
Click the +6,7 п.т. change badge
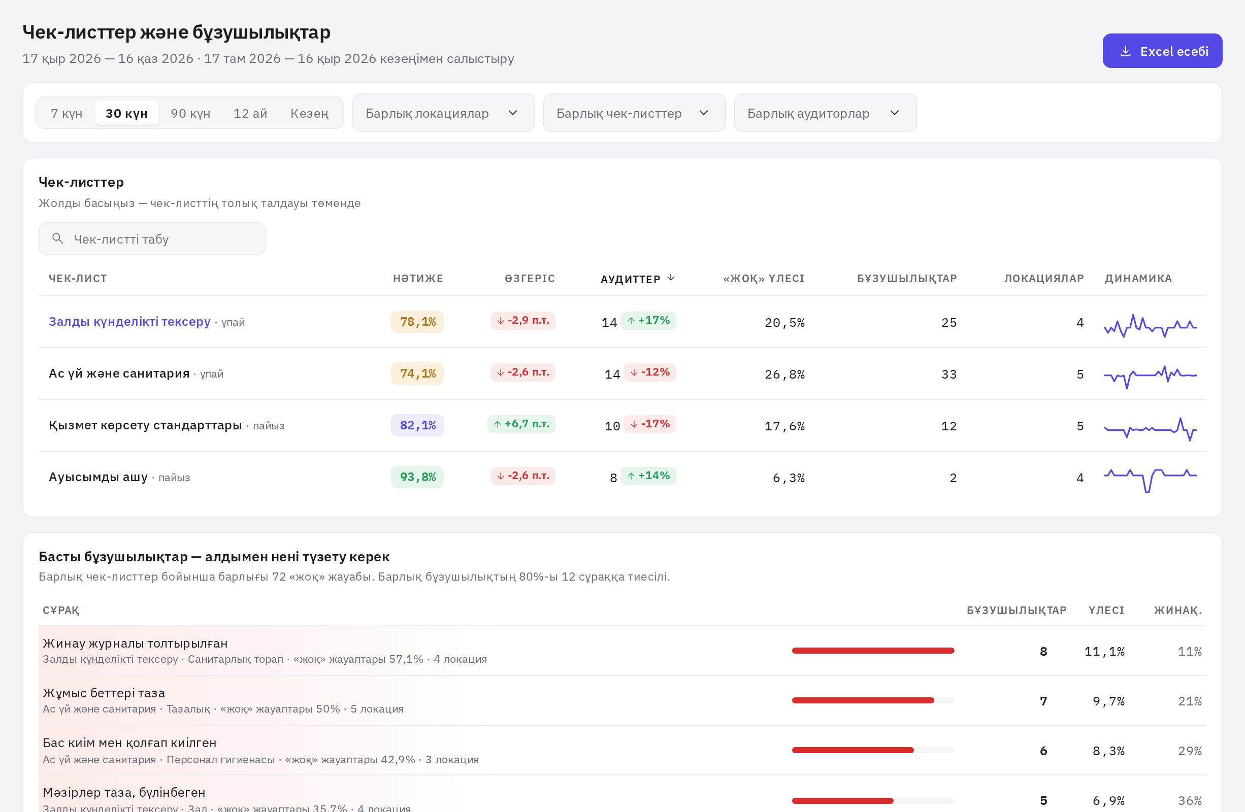tap(521, 424)
